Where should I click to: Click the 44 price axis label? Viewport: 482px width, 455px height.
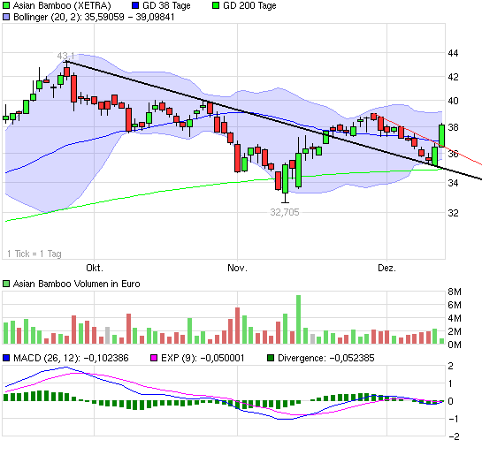pos(453,53)
